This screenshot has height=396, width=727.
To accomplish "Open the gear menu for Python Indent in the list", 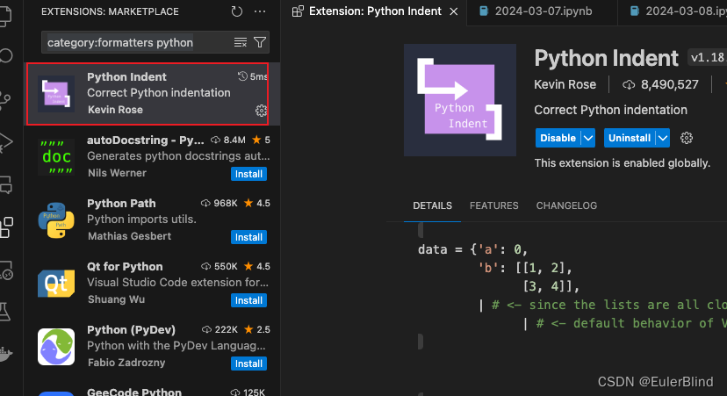I will pyautogui.click(x=261, y=111).
